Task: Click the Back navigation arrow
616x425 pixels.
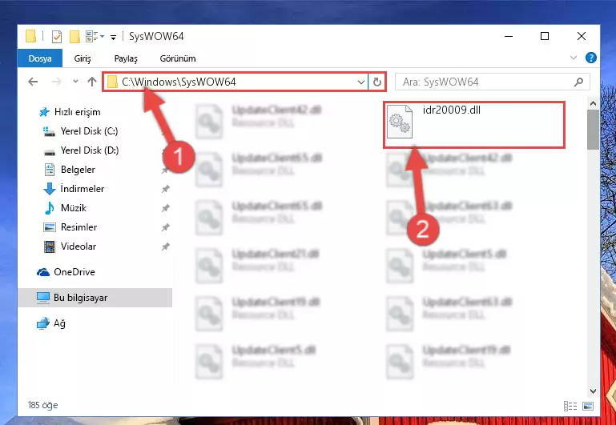Action: coord(33,82)
